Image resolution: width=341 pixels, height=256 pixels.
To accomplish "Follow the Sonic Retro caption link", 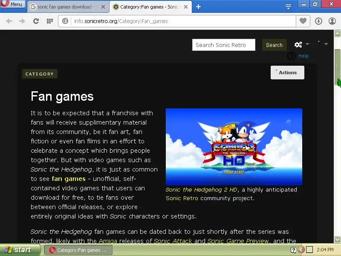I will click(182, 198).
